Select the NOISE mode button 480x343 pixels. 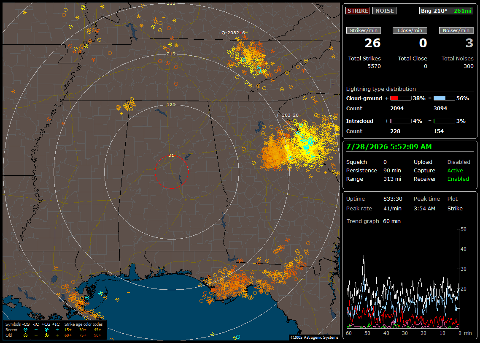coord(385,11)
